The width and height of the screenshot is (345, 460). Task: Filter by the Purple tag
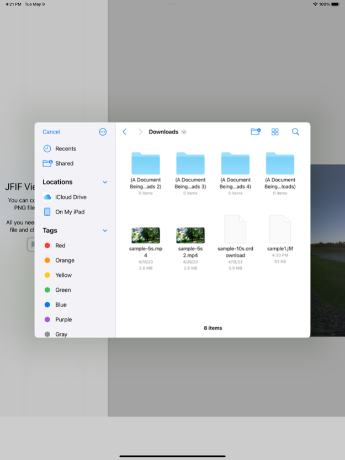pos(75,319)
